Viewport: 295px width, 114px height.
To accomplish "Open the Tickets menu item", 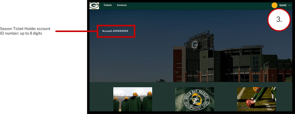I will [108, 5].
